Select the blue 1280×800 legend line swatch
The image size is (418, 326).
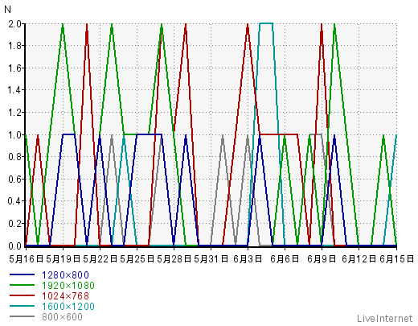tap(22, 274)
